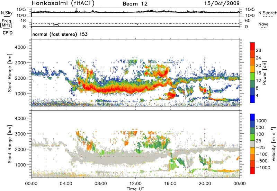Click the '100' tick on Velocity colorbar

tap(260, 134)
